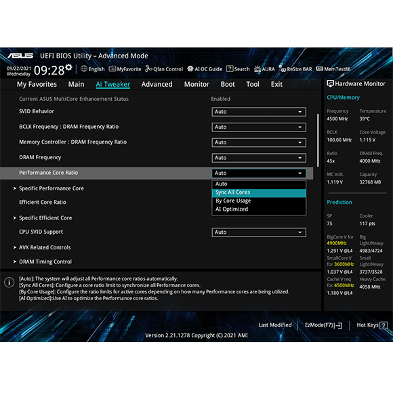The width and height of the screenshot is (393, 393).
Task: Select the Ai Tweaker tab
Action: pyautogui.click(x=112, y=84)
